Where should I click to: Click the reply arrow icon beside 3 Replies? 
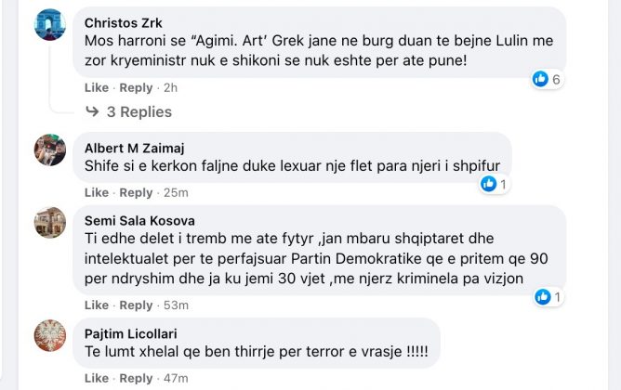[x=92, y=111]
